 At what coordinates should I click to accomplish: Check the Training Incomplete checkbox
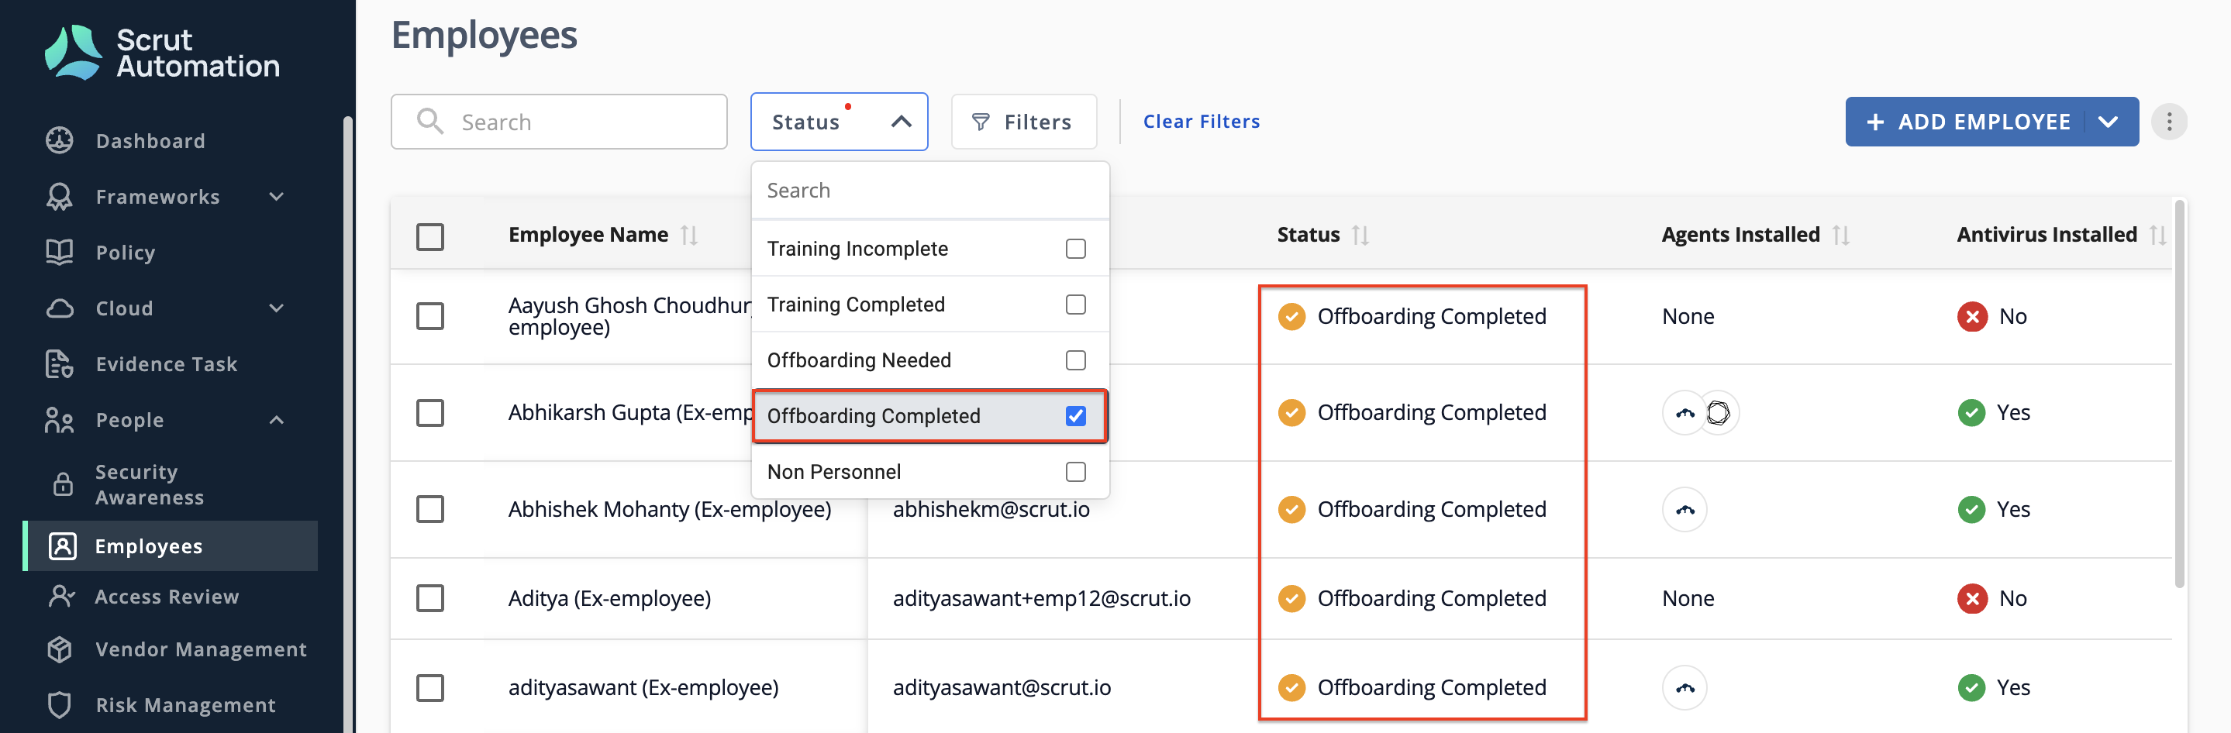point(1074,249)
